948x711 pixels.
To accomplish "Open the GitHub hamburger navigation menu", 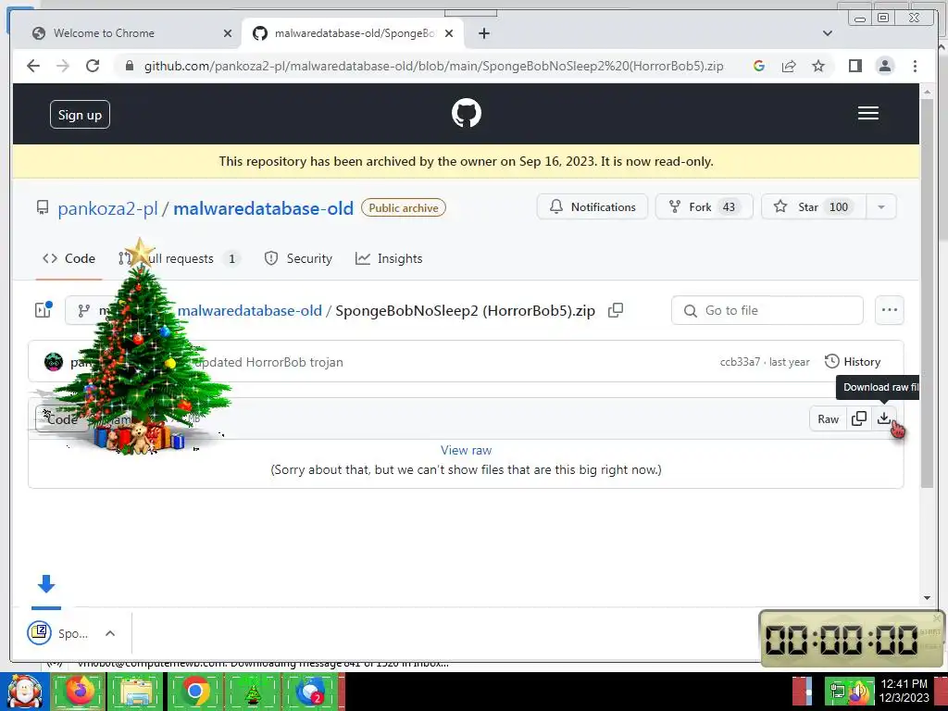I will 868,113.
